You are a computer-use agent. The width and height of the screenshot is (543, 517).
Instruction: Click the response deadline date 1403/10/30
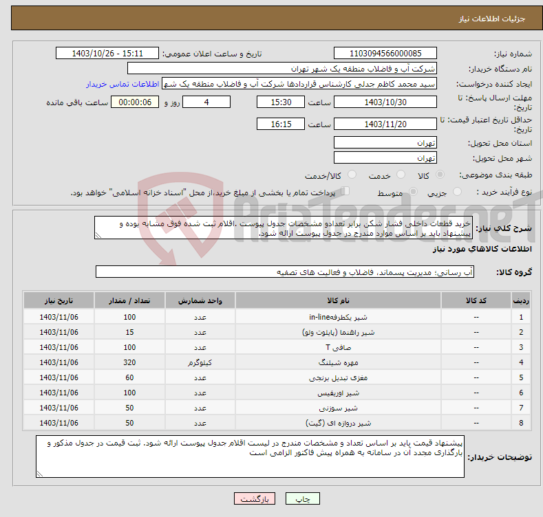385,102
